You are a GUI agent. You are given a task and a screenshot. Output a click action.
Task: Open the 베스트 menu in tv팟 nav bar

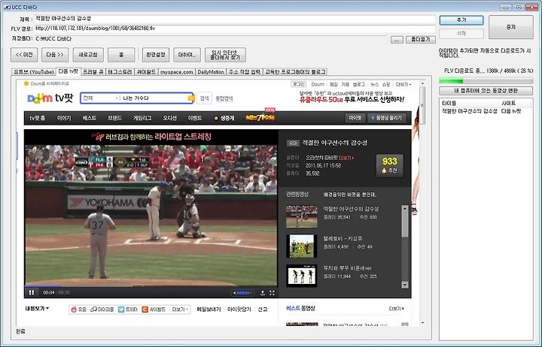click(89, 118)
